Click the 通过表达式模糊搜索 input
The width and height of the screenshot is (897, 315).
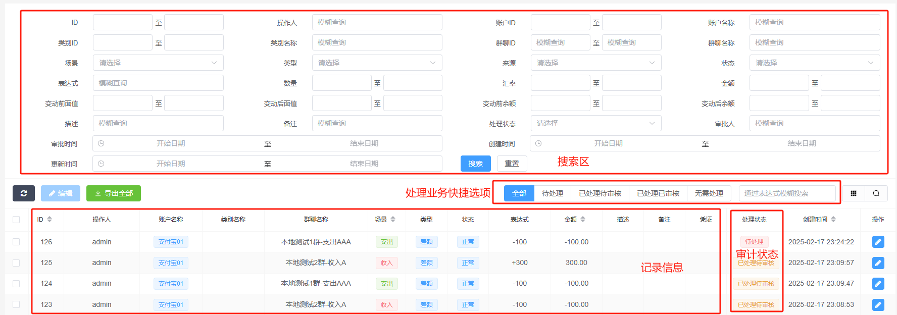click(x=787, y=193)
